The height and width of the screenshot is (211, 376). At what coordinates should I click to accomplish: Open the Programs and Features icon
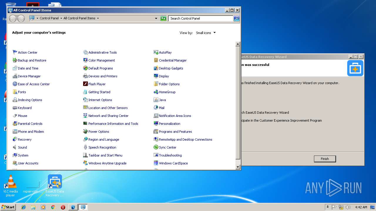[156, 131]
